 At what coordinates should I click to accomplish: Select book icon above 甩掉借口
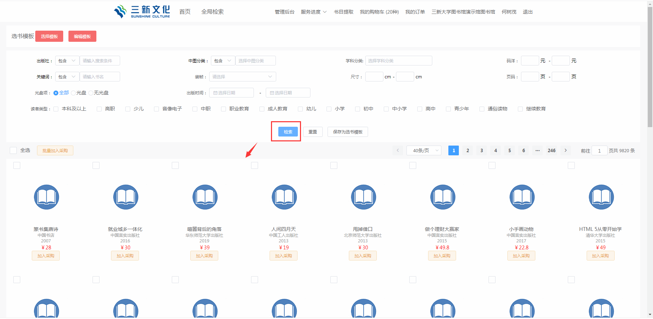point(364,197)
